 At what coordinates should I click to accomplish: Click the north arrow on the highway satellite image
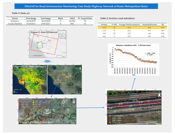coord(159,95)
